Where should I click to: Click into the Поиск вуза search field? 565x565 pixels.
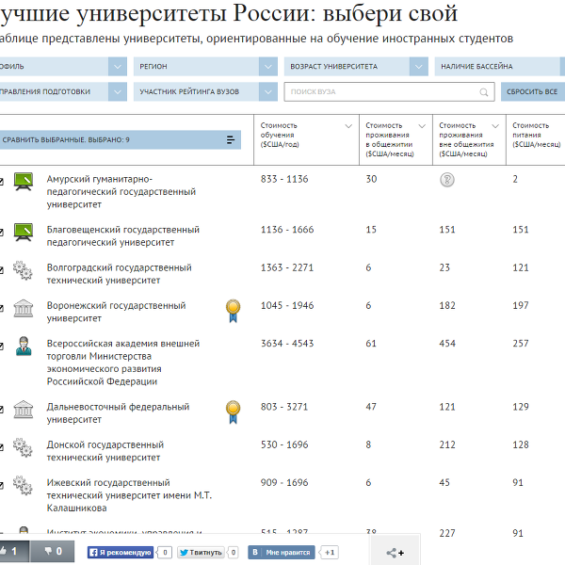[x=381, y=91]
